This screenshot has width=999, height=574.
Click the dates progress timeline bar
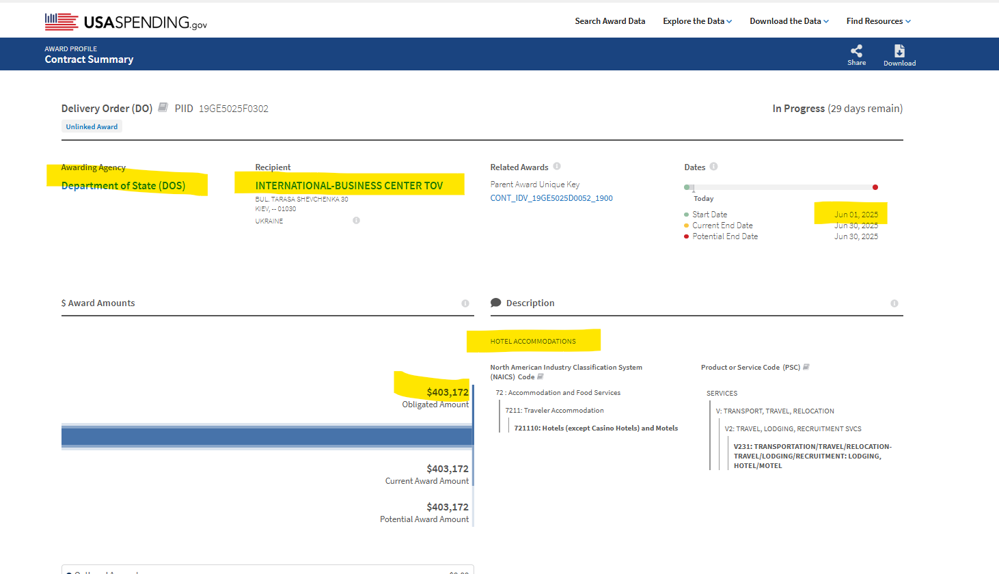(x=781, y=187)
